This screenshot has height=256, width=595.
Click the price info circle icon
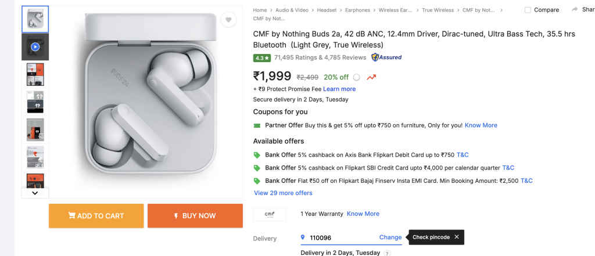(357, 77)
